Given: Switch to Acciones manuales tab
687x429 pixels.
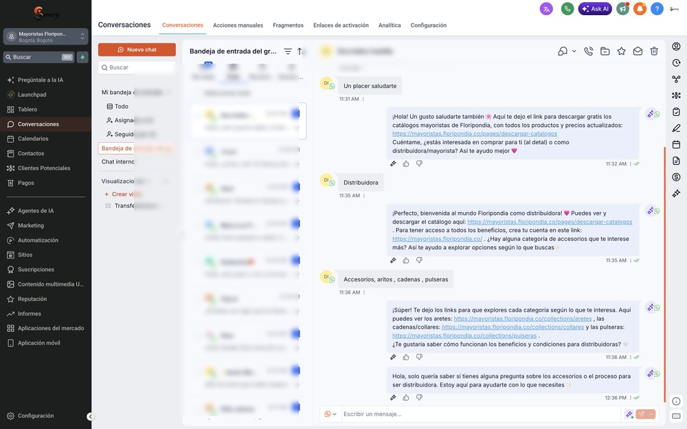Looking at the screenshot, I should point(238,25).
